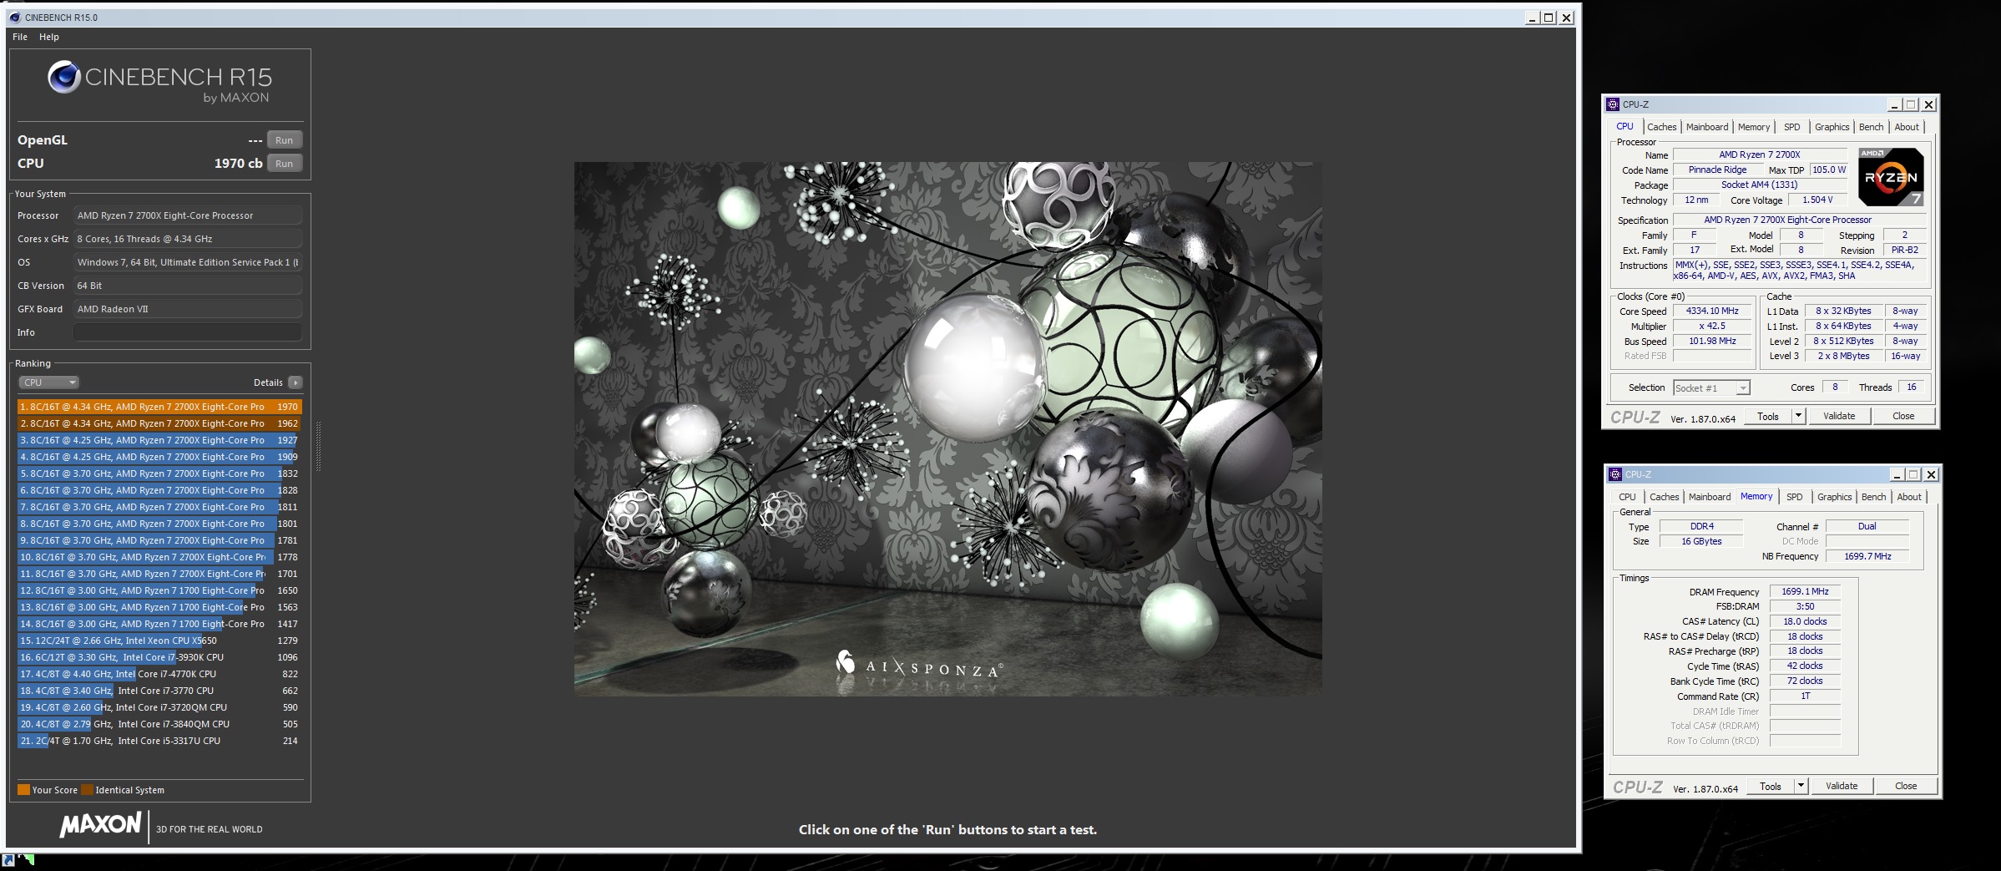Select the Intel Core i7-3840QM ranking row
The height and width of the screenshot is (871, 2001).
click(x=159, y=724)
